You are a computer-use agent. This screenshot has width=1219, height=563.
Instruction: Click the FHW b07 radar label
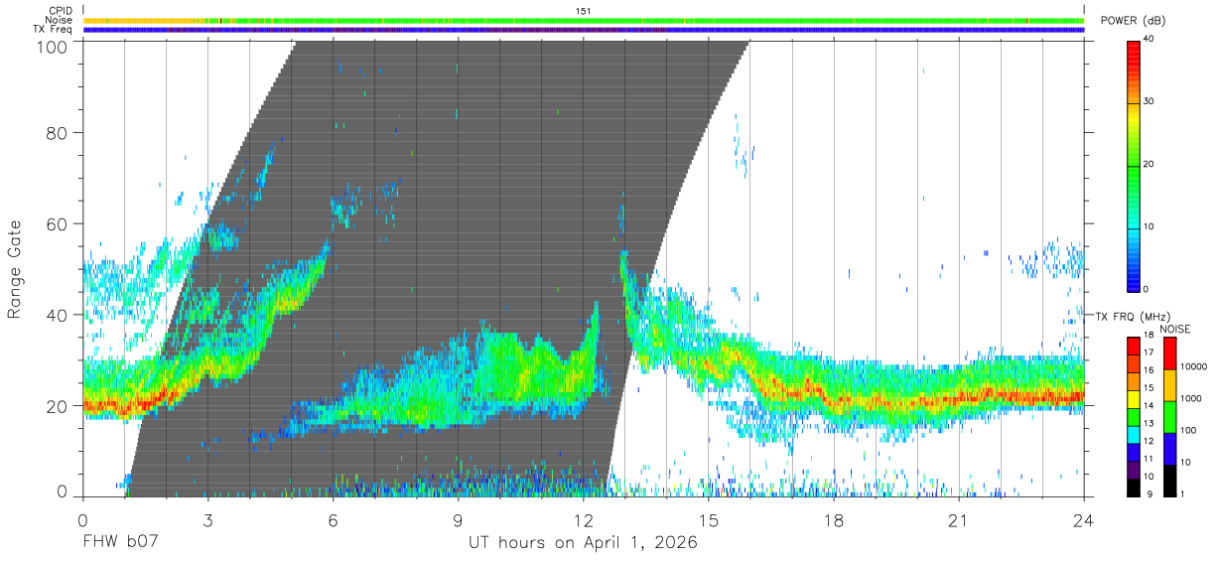120,543
